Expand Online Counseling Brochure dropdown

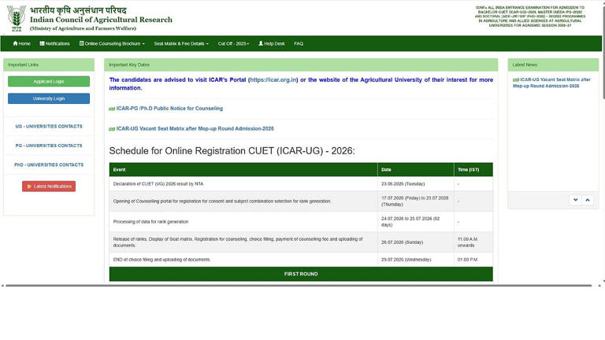click(112, 43)
